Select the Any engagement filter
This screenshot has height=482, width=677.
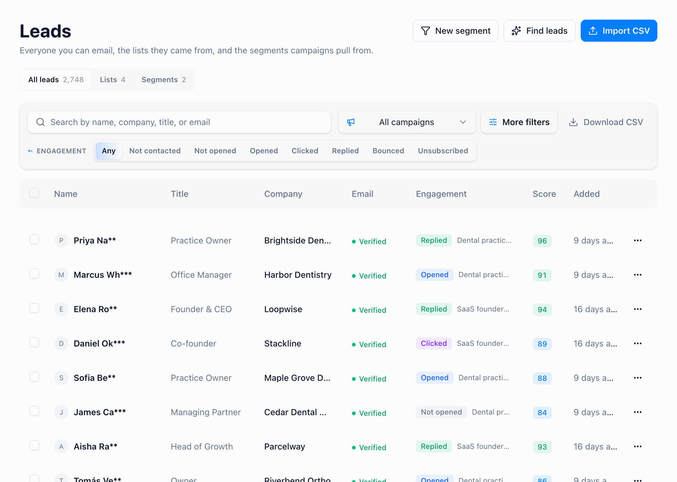109,151
